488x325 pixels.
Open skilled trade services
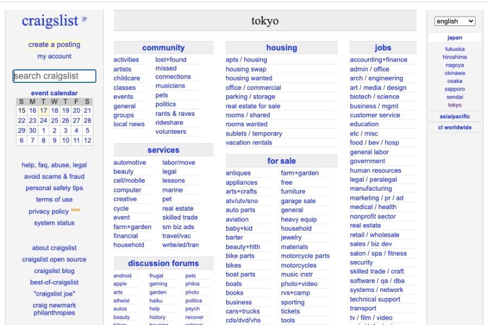point(180,217)
